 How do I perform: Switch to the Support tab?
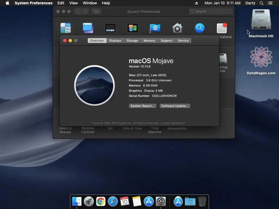pos(166,41)
